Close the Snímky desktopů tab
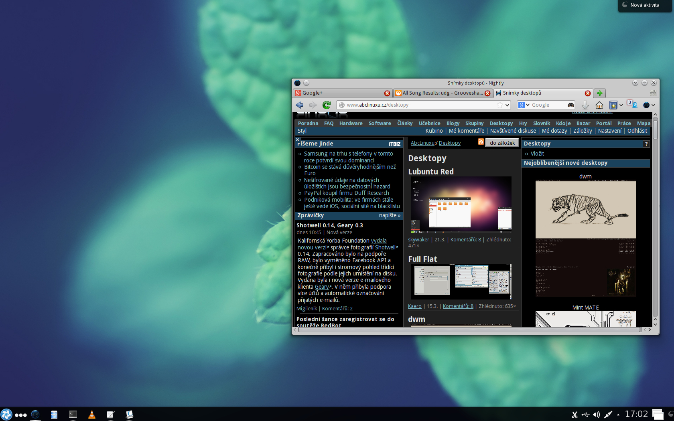Image resolution: width=674 pixels, height=421 pixels. click(x=588, y=93)
